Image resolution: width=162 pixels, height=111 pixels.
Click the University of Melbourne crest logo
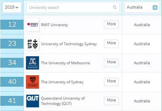[32, 63]
